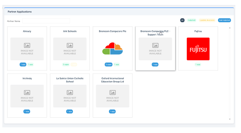The image size is (241, 133).
Task: Click the scrollbar down arrow
Action: [230, 119]
